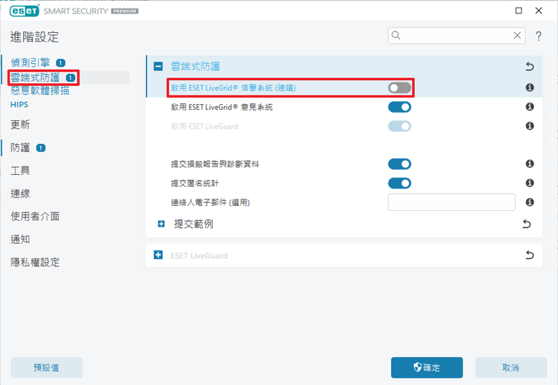Select 雲端式防護 in sidebar

click(x=35, y=78)
